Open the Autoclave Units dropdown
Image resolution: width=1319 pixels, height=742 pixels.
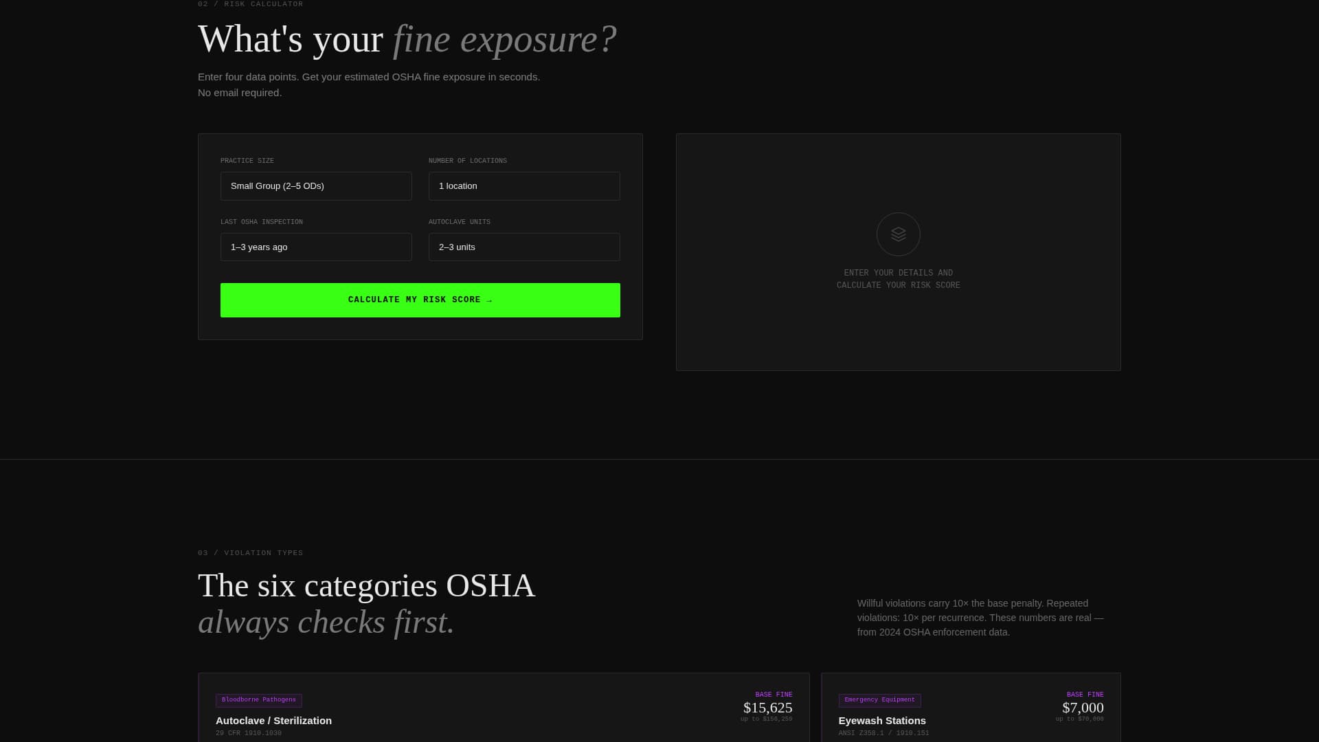pos(524,247)
